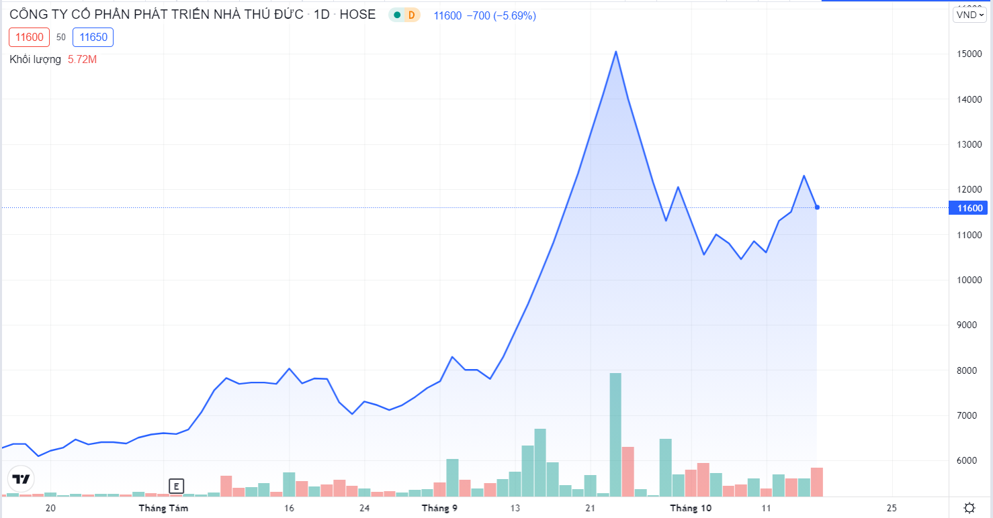Image resolution: width=993 pixels, height=518 pixels.
Task: Click the green market status dot
Action: coord(397,15)
